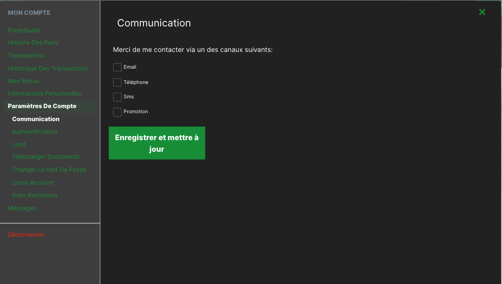Viewport: 502px width, 284px height.
Task: Tick the Téléphone checkbox
Action: tap(117, 83)
